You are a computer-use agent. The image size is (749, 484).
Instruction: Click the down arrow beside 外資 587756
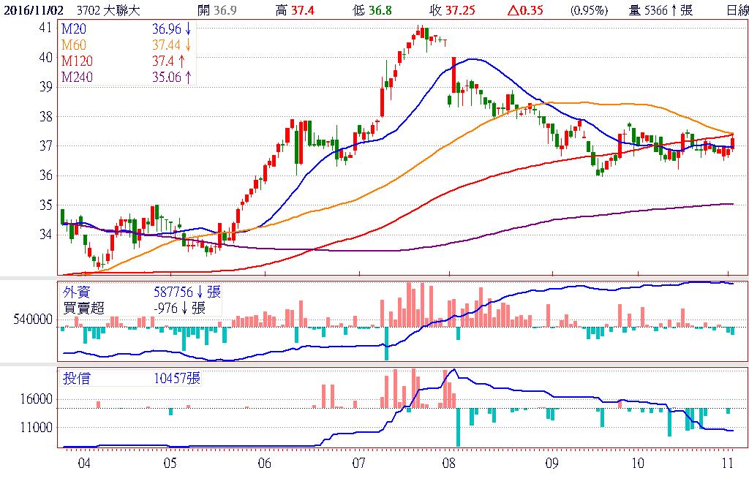pos(199,292)
